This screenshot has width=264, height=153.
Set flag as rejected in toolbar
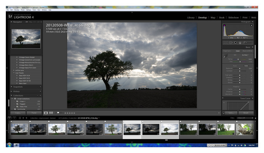(61, 113)
